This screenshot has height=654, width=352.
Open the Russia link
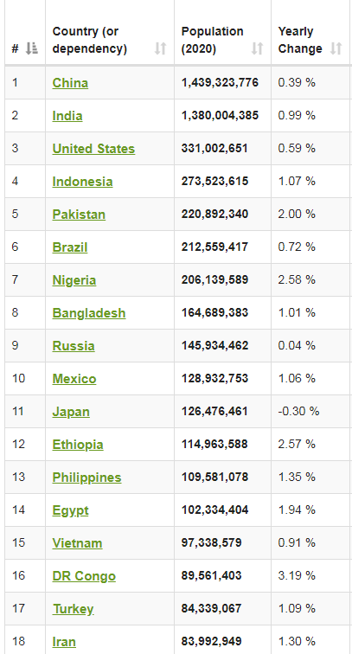(x=74, y=347)
